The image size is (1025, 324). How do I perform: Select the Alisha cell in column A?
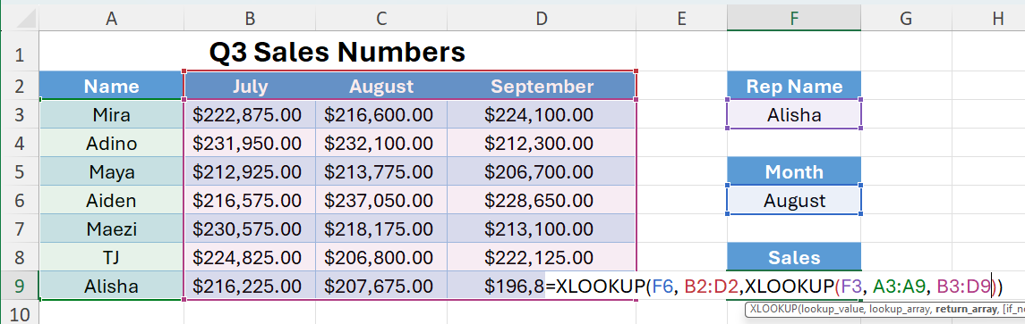(111, 286)
